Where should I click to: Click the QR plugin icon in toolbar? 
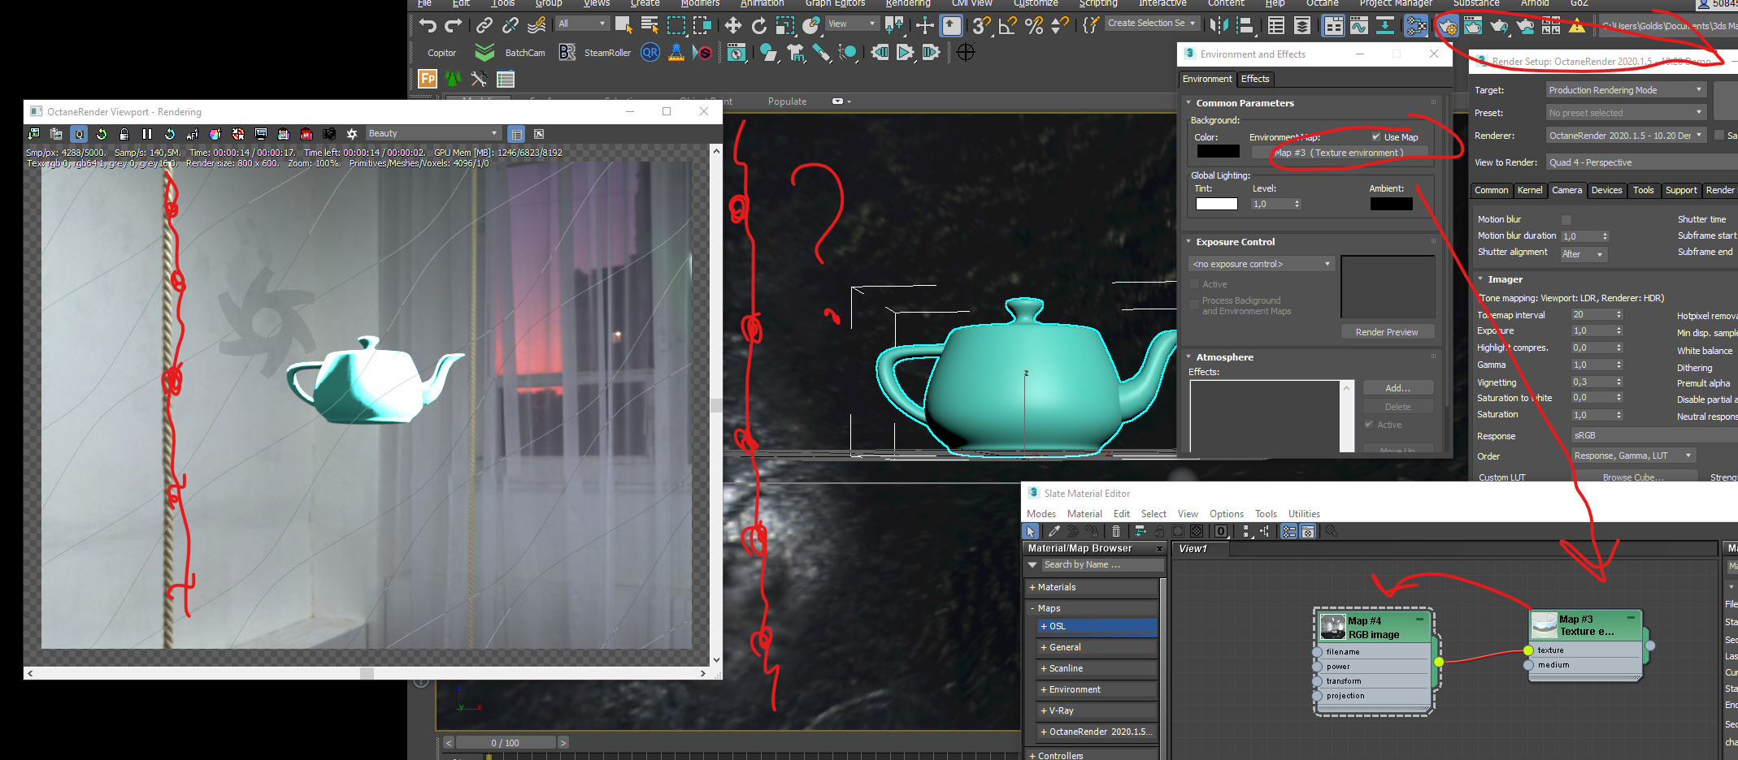pos(650,53)
